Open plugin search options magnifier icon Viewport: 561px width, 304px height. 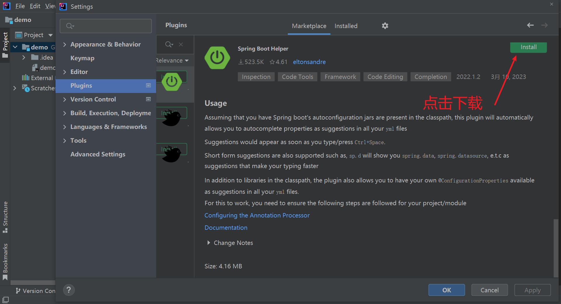click(169, 44)
